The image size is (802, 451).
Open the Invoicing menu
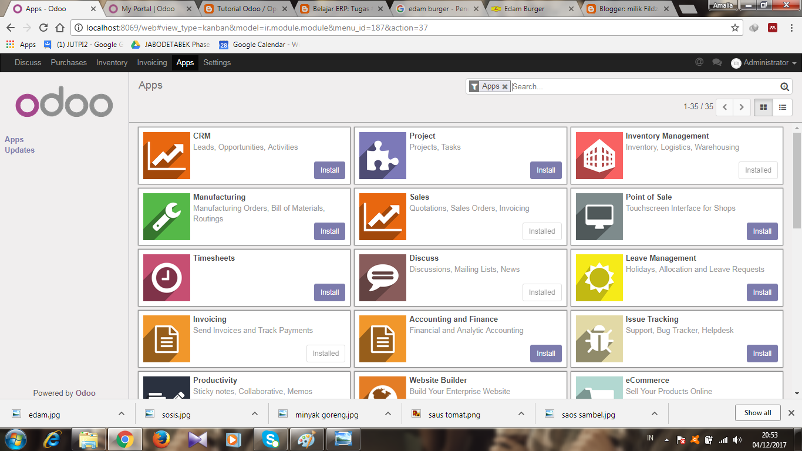[x=152, y=63]
